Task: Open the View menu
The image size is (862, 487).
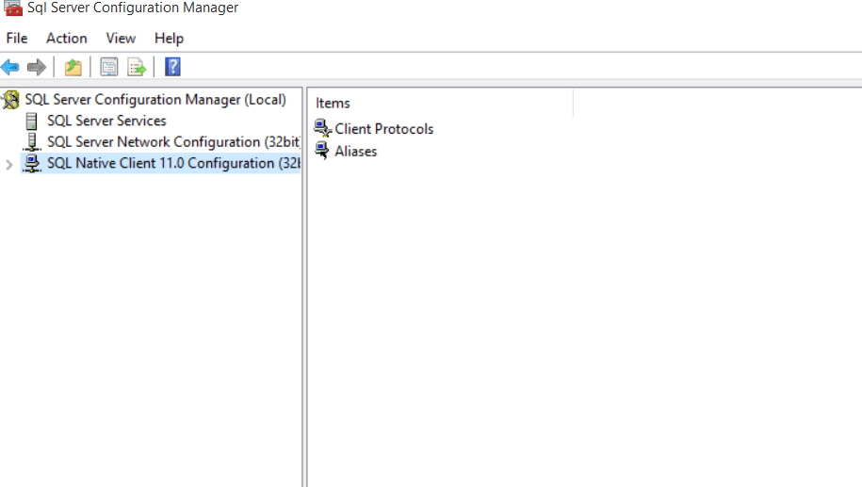Action: [x=121, y=39]
